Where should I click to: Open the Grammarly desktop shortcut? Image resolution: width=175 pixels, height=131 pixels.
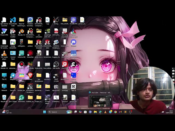(22, 99)
